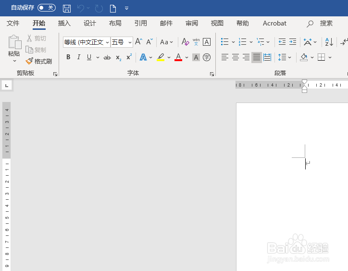The image size is (348, 271).
Task: Open the 视图 (View) tab
Action: pyautogui.click(x=217, y=23)
